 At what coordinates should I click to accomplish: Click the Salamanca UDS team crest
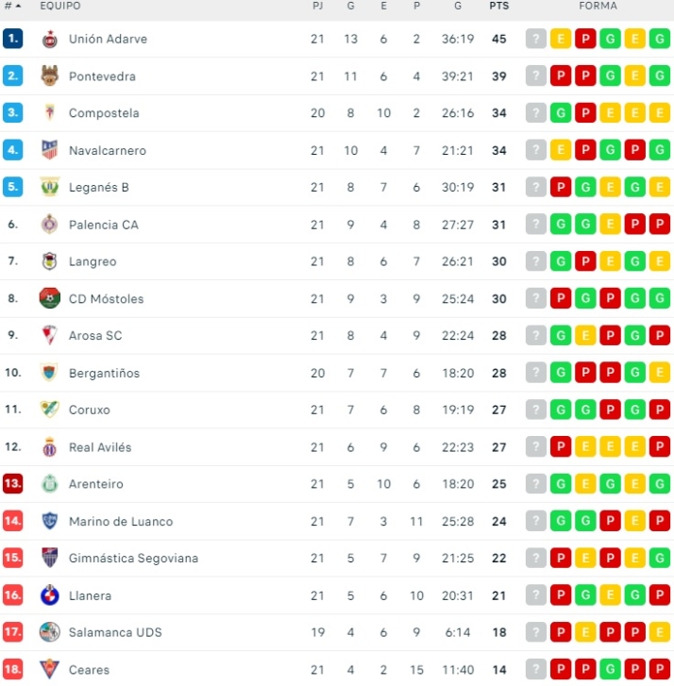click(x=50, y=632)
